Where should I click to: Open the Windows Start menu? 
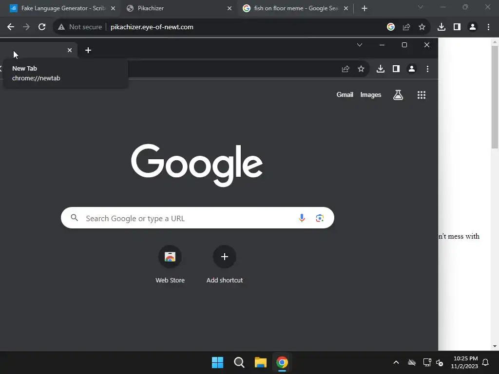click(218, 362)
